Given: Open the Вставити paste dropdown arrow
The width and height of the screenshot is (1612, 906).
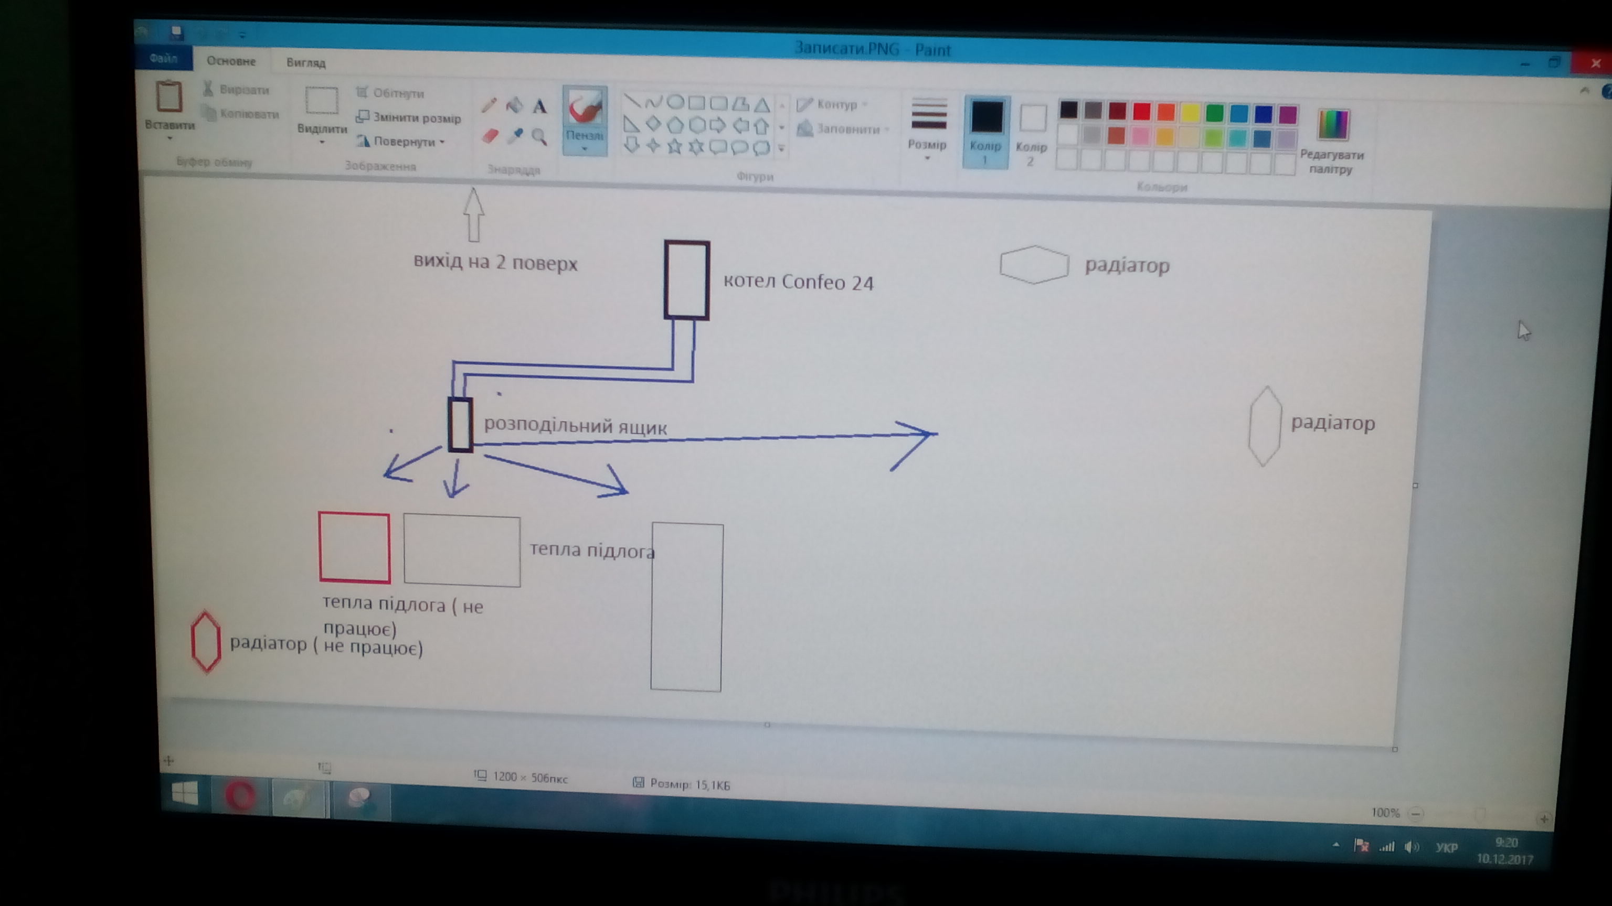Looking at the screenshot, I should point(169,138).
